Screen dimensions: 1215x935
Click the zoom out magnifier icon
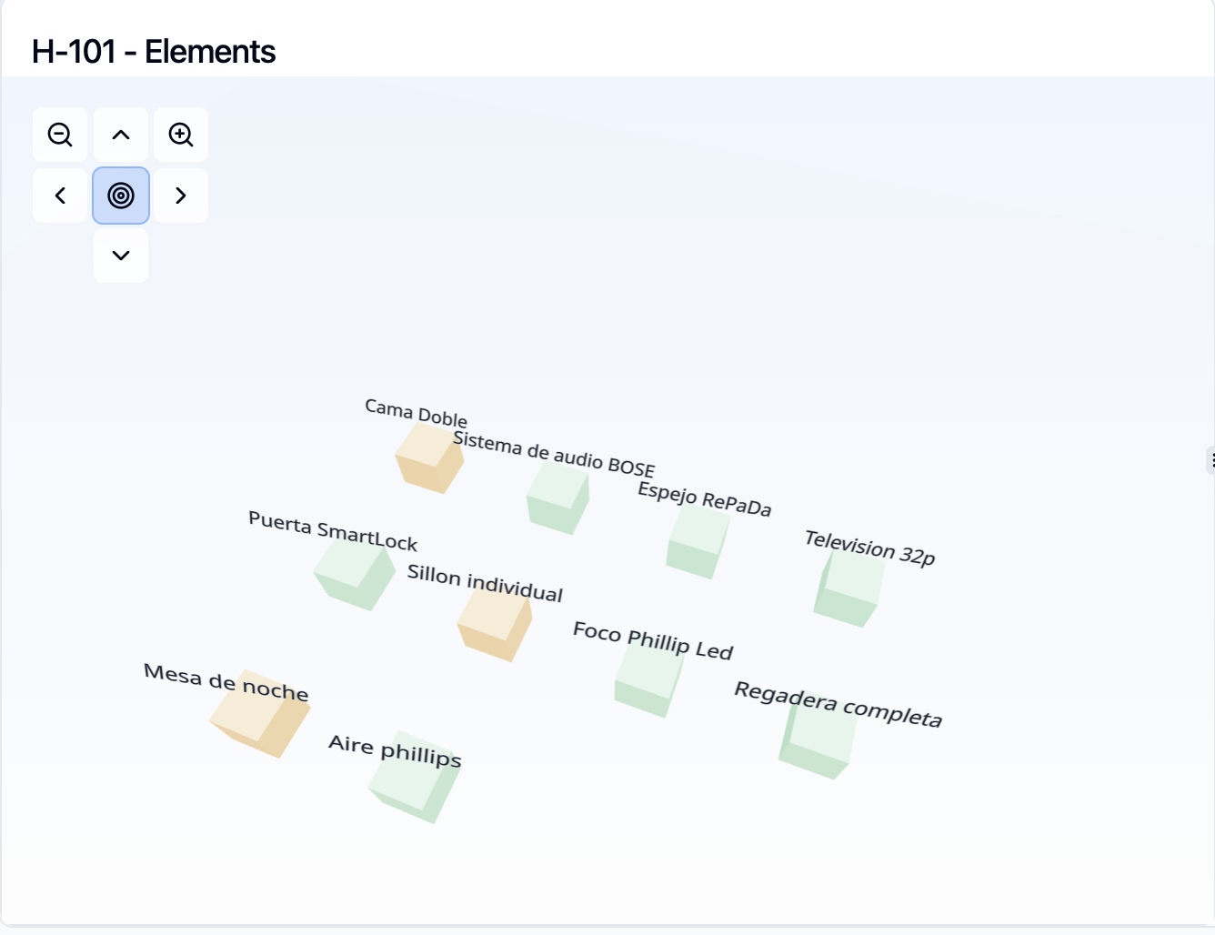coord(60,135)
